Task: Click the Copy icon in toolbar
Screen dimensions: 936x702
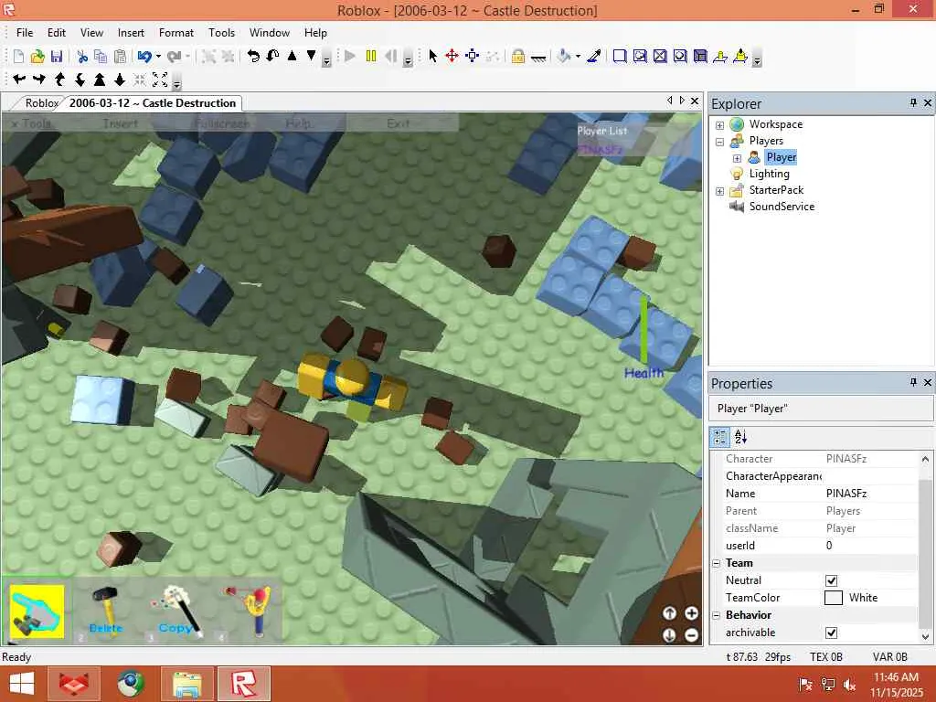Action: tap(101, 56)
